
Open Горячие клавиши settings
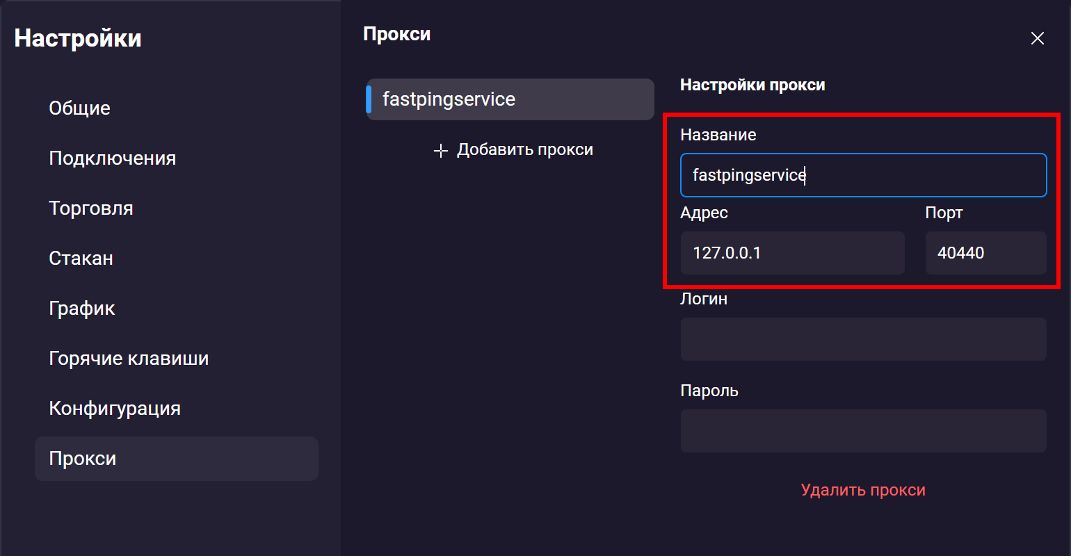[x=129, y=359]
